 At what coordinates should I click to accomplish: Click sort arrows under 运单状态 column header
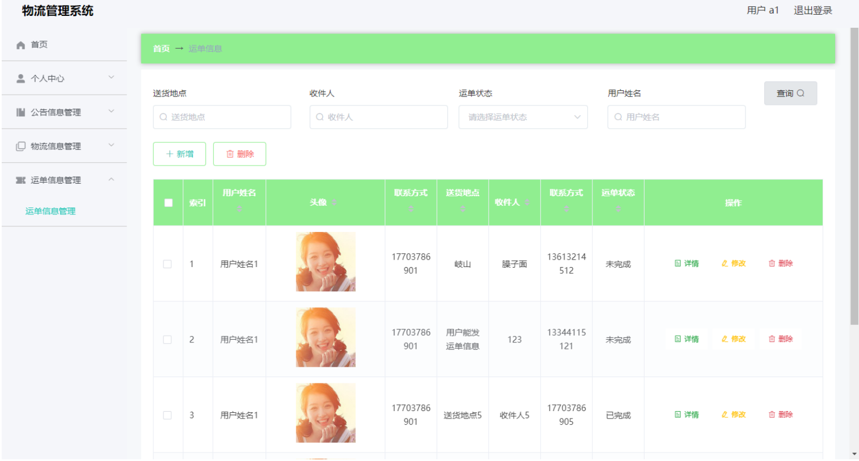618,209
